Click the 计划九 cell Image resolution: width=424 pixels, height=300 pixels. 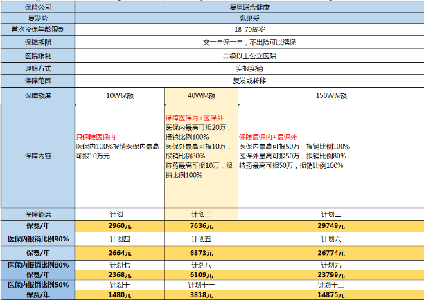pos(331,265)
